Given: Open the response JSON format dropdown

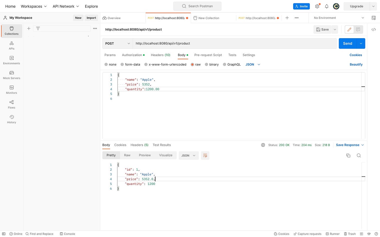Looking at the screenshot, I should tap(189, 155).
